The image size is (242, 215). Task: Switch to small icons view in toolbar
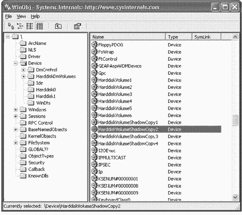coord(20,26)
